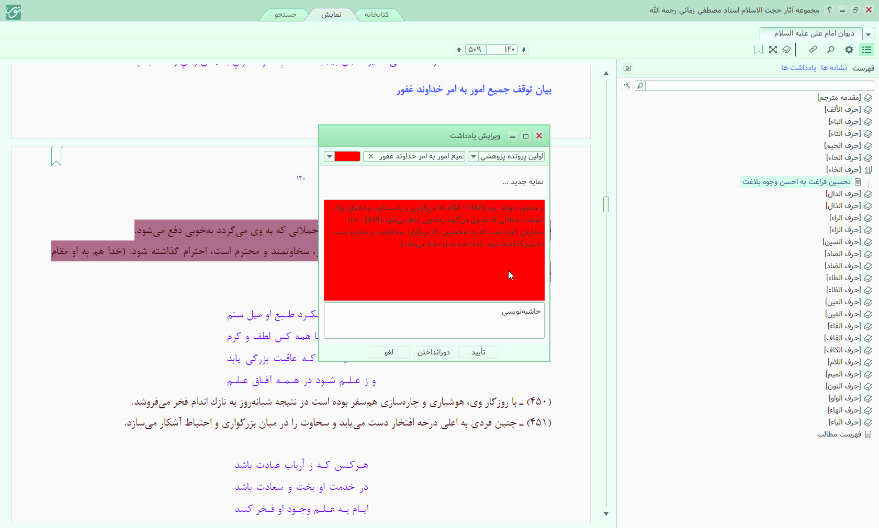879x528 pixels.
Task: Open the research file dropdown
Action: point(473,156)
